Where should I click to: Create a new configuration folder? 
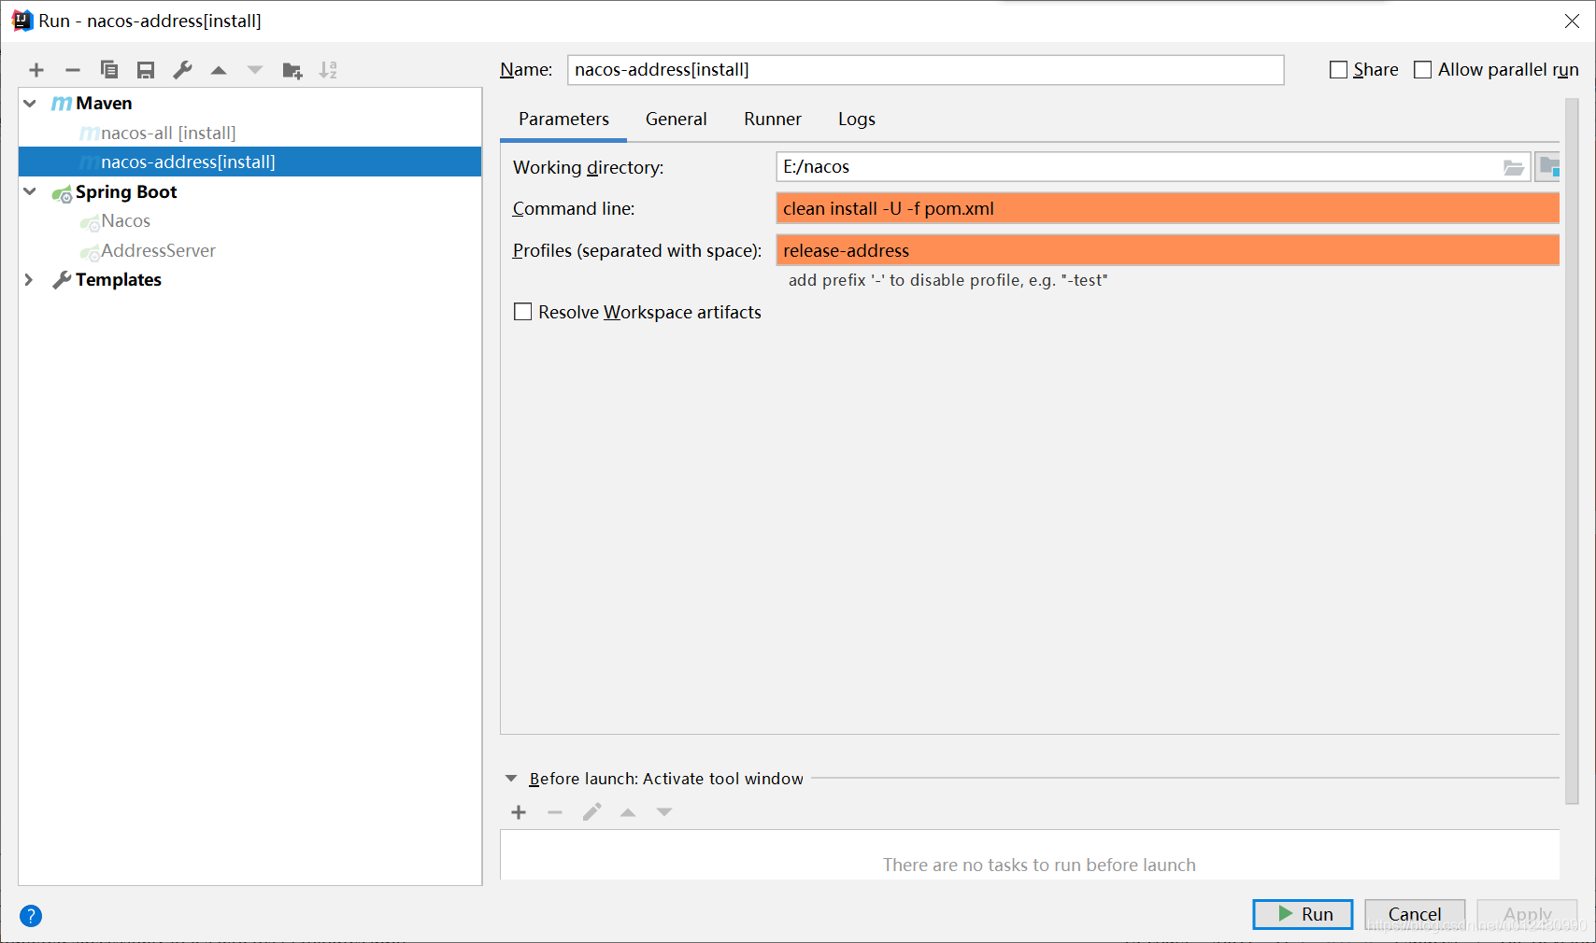click(292, 70)
